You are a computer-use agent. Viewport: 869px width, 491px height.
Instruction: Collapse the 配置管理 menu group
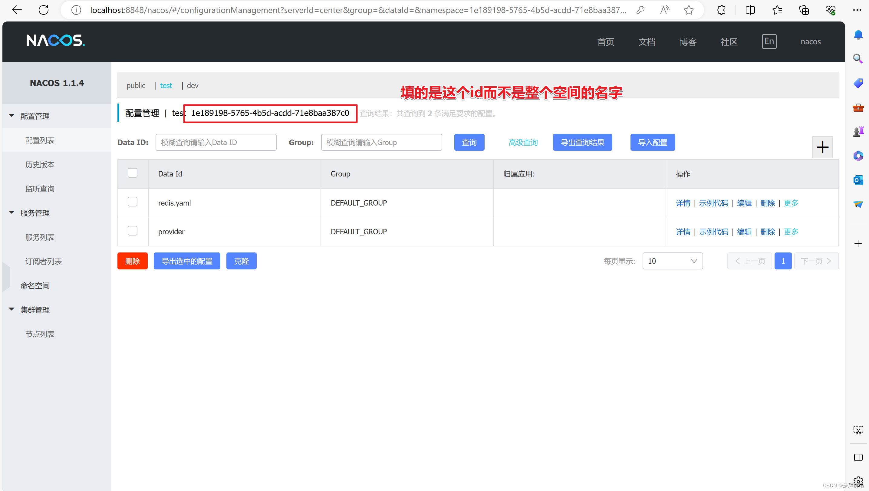(x=12, y=116)
